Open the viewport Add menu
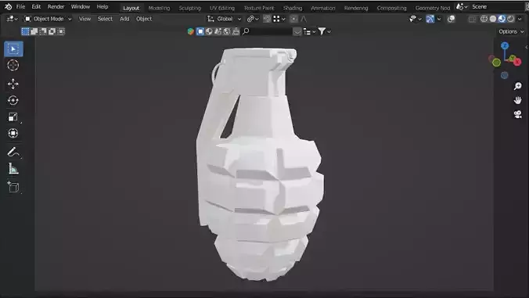Image resolution: width=529 pixels, height=298 pixels. point(124,19)
